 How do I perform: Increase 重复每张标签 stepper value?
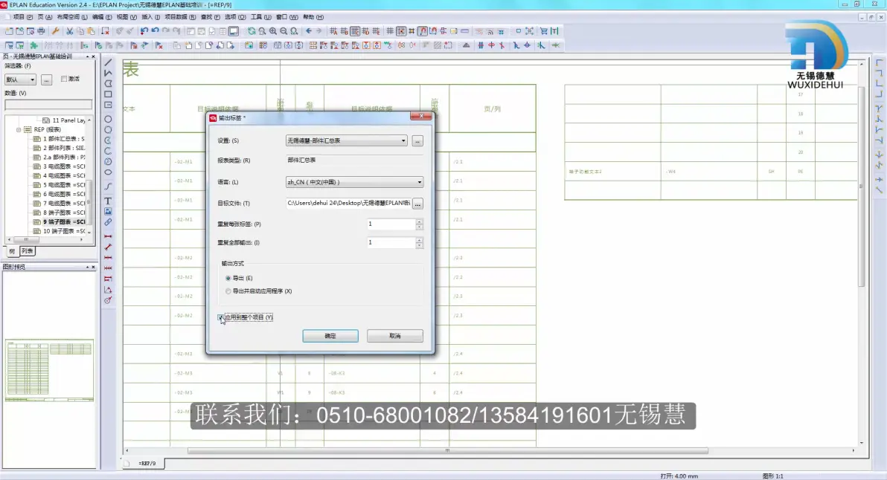[419, 221]
